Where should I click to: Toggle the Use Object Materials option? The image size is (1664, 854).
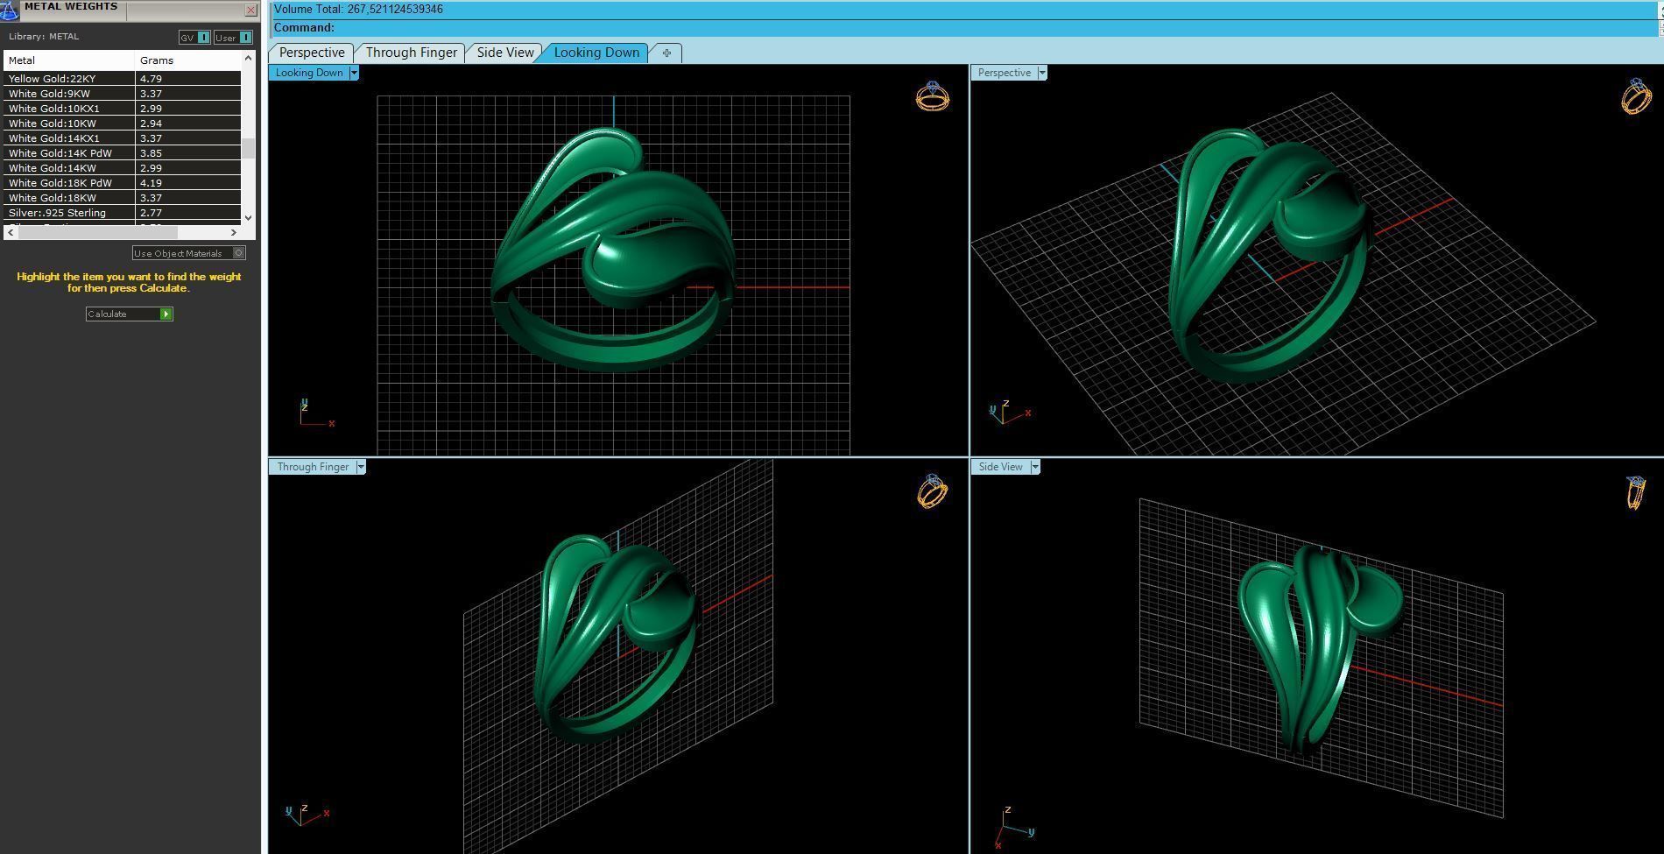pos(189,253)
